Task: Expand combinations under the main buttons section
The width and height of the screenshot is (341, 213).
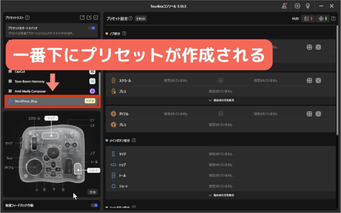Action: (x=221, y=195)
